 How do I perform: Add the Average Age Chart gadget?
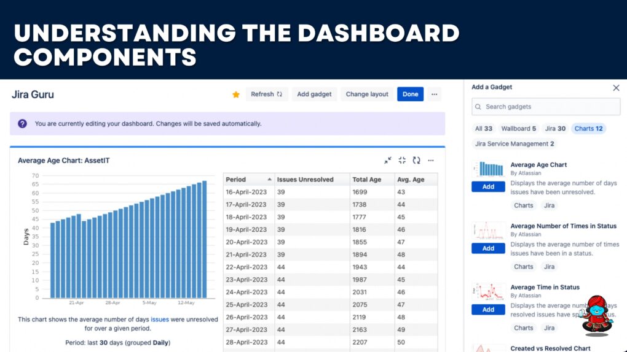[x=488, y=187]
